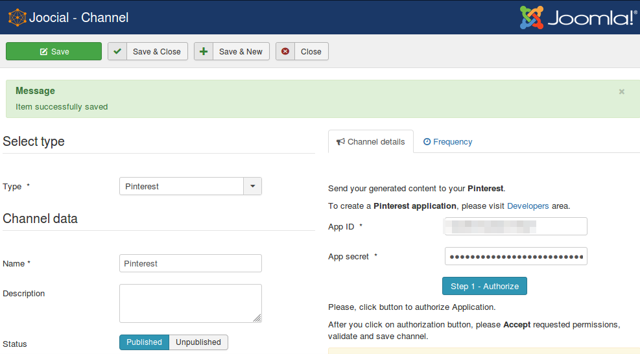
Task: Click the Step 1 - Authorize button
Action: (484, 286)
